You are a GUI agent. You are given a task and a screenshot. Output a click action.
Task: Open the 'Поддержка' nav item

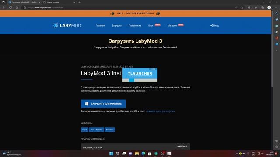click(x=135, y=26)
